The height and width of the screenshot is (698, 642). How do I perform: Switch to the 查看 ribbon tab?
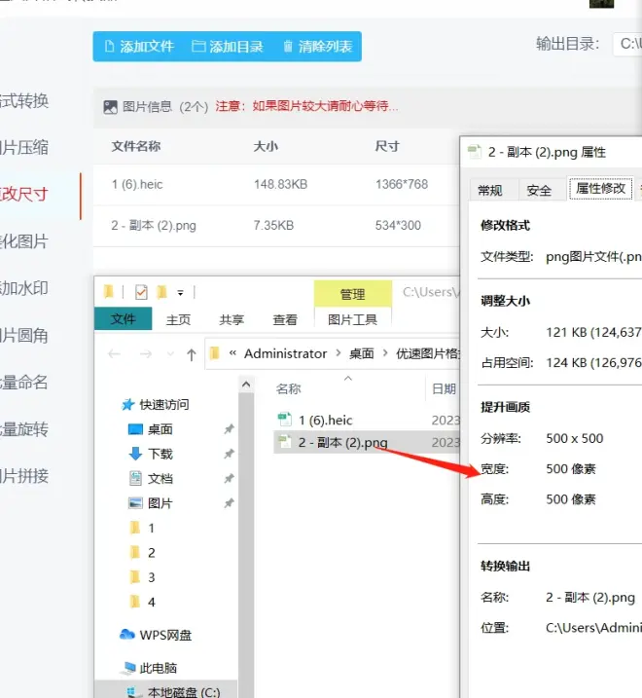pos(285,319)
